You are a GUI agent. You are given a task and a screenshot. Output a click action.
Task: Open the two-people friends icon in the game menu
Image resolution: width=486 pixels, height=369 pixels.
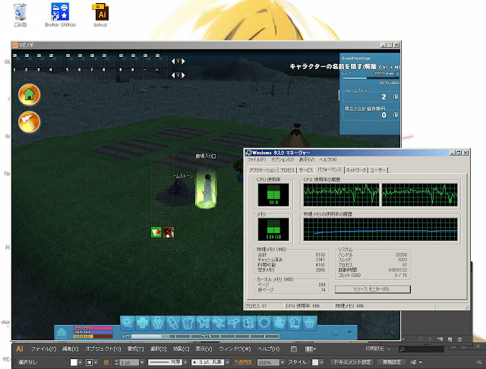pos(249,323)
